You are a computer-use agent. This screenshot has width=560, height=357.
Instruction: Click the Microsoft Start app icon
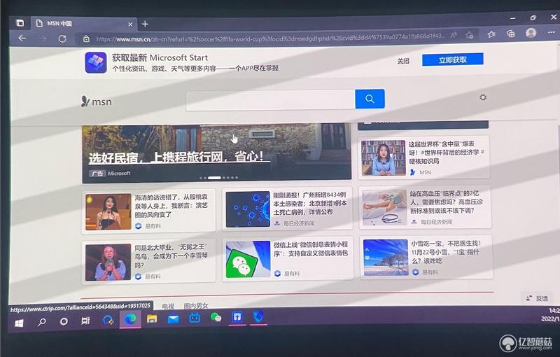(96, 62)
